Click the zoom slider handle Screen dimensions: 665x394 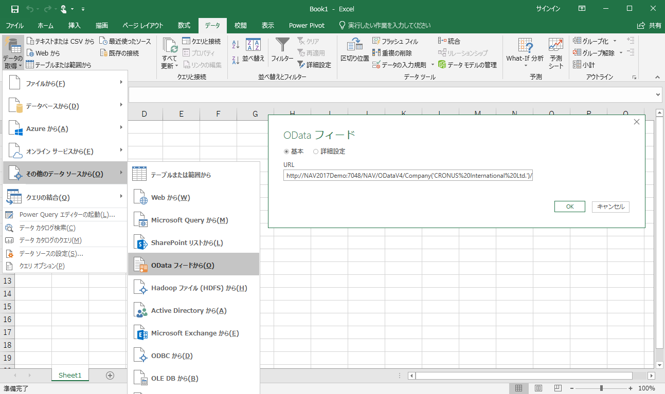[601, 388]
